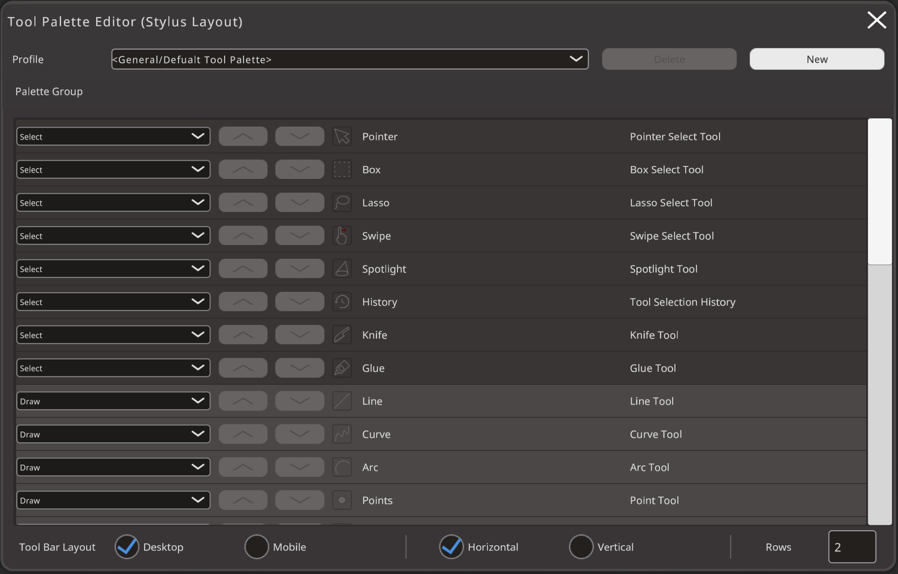Toggle the Desktop layout checkbox
Viewport: 898px width, 574px height.
127,547
